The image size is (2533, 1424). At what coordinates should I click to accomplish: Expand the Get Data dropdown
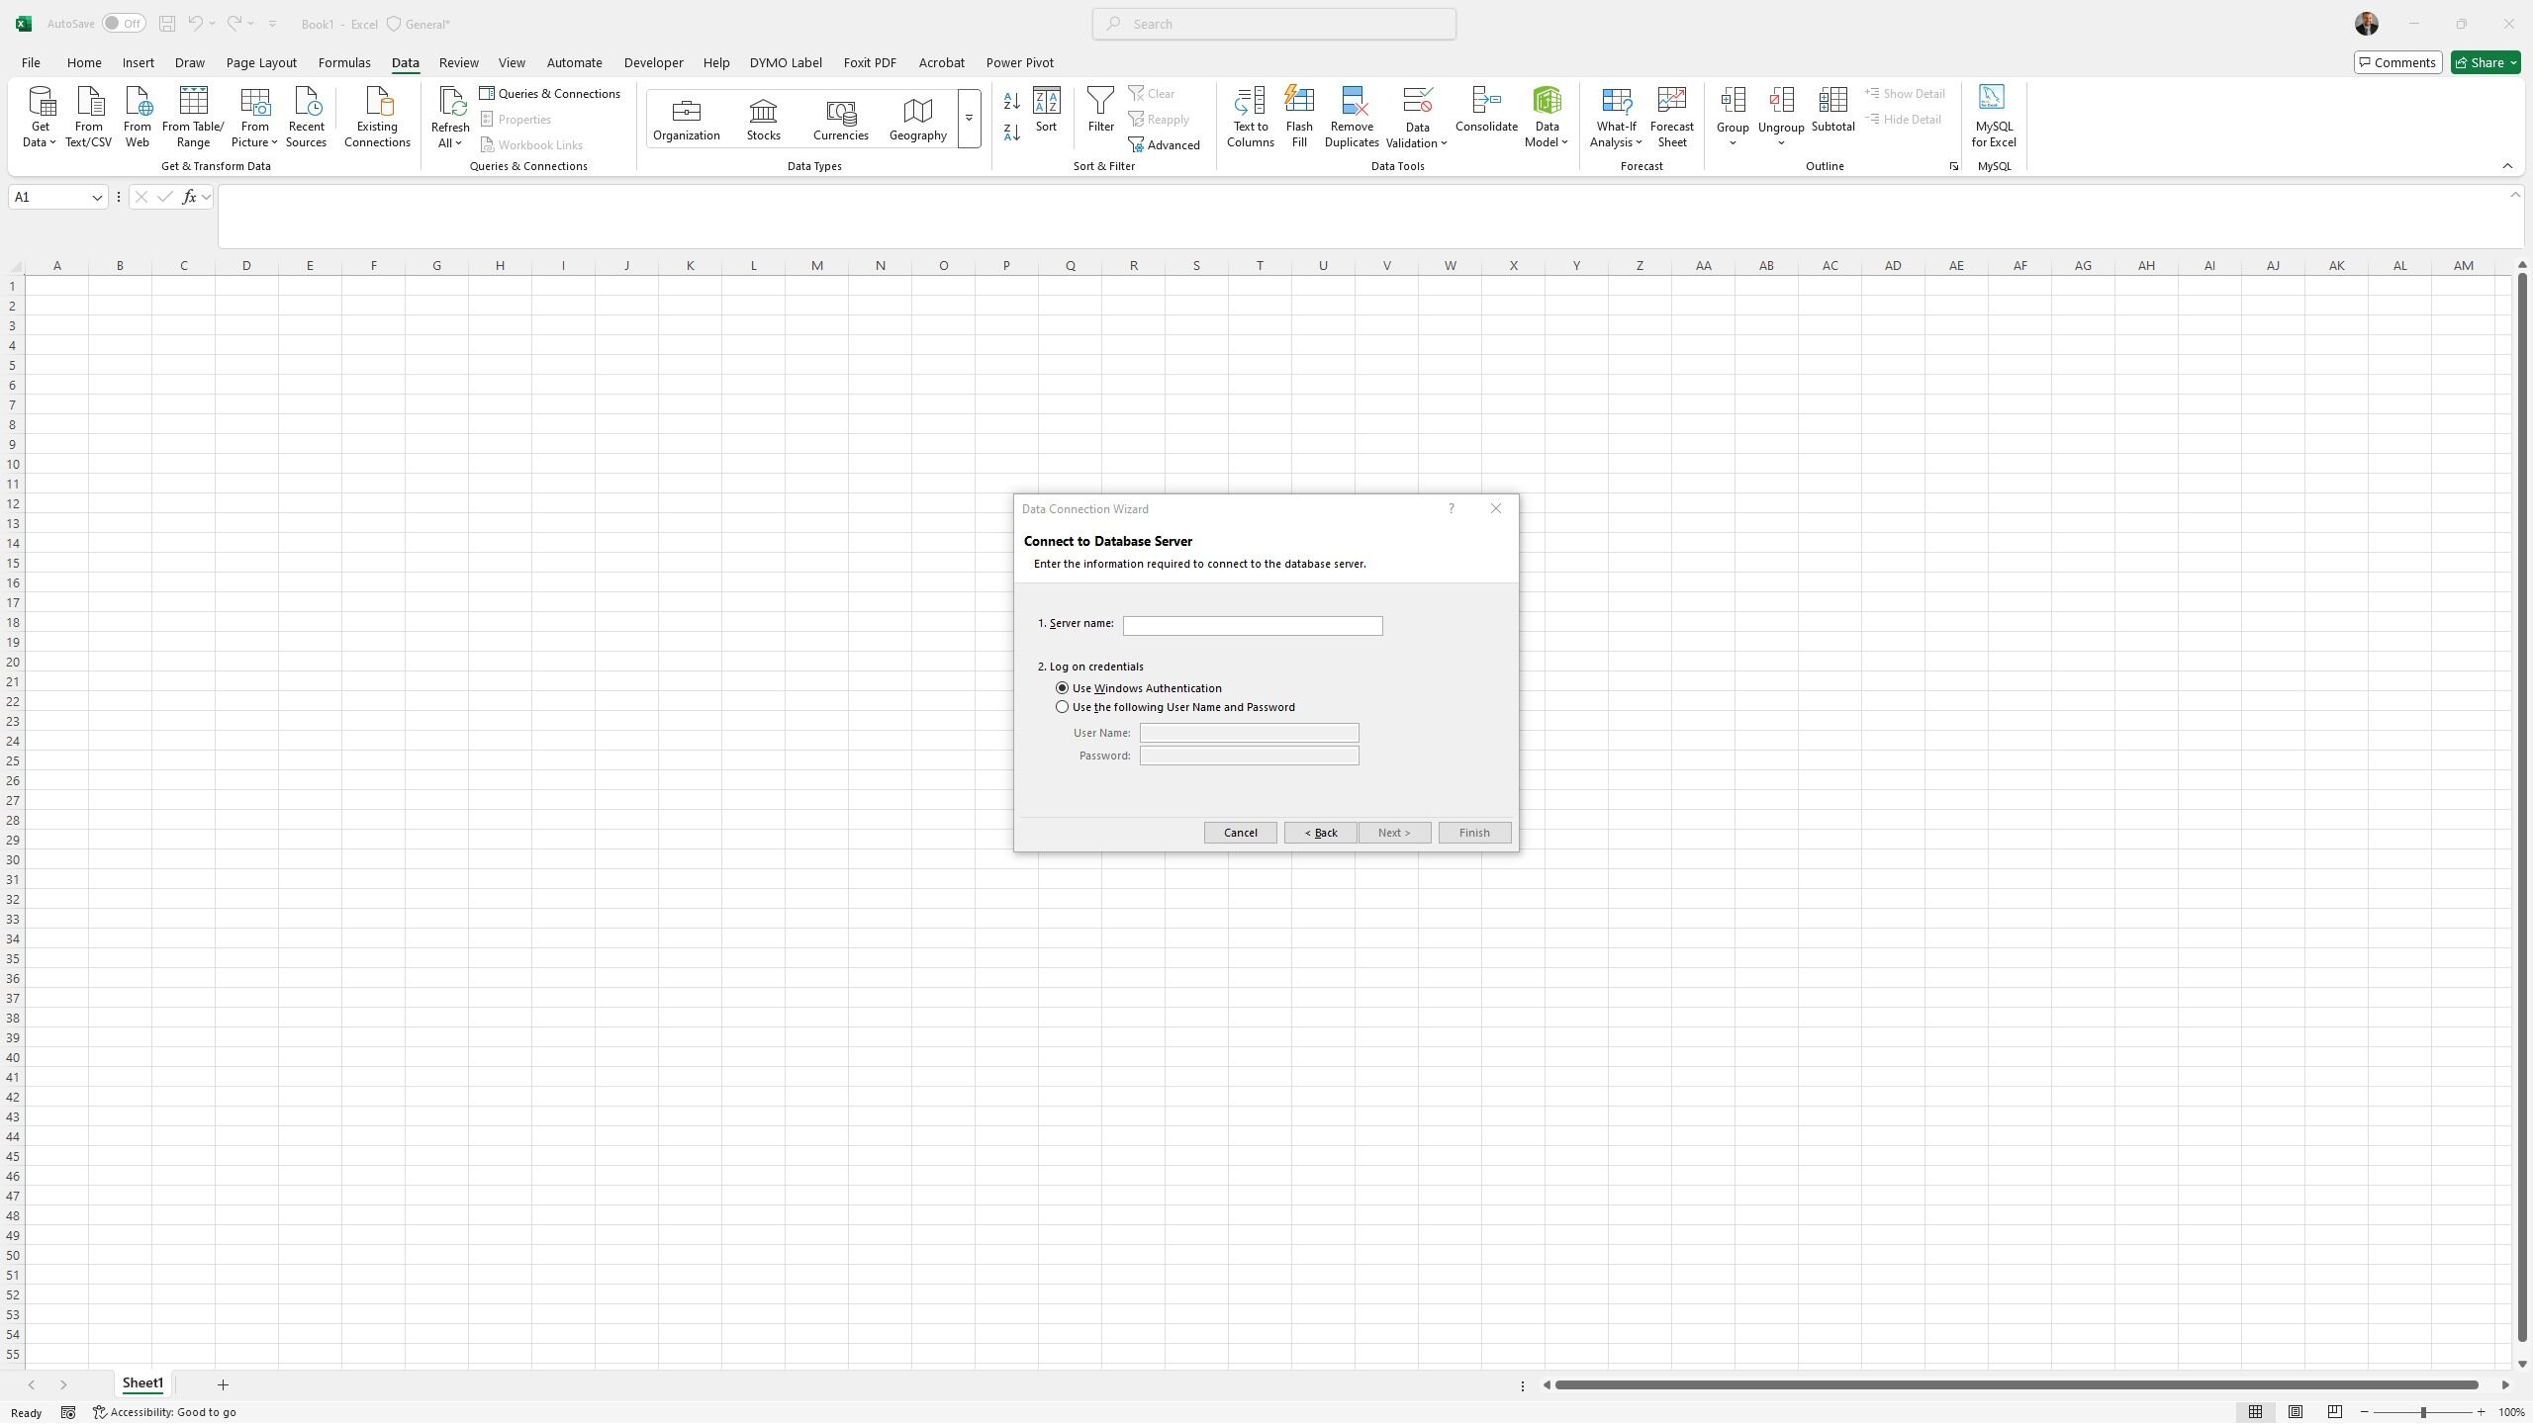(x=41, y=117)
